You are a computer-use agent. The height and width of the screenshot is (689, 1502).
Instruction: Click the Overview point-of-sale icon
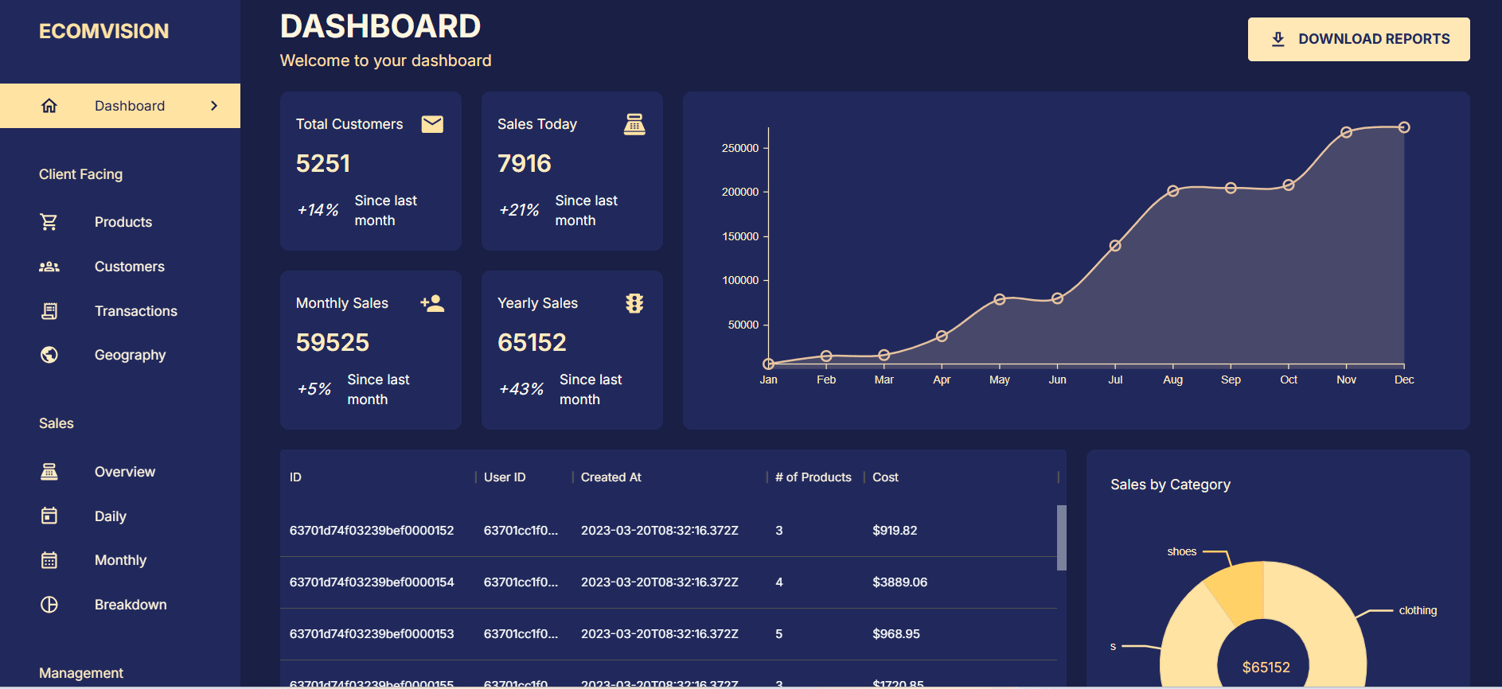tap(49, 472)
